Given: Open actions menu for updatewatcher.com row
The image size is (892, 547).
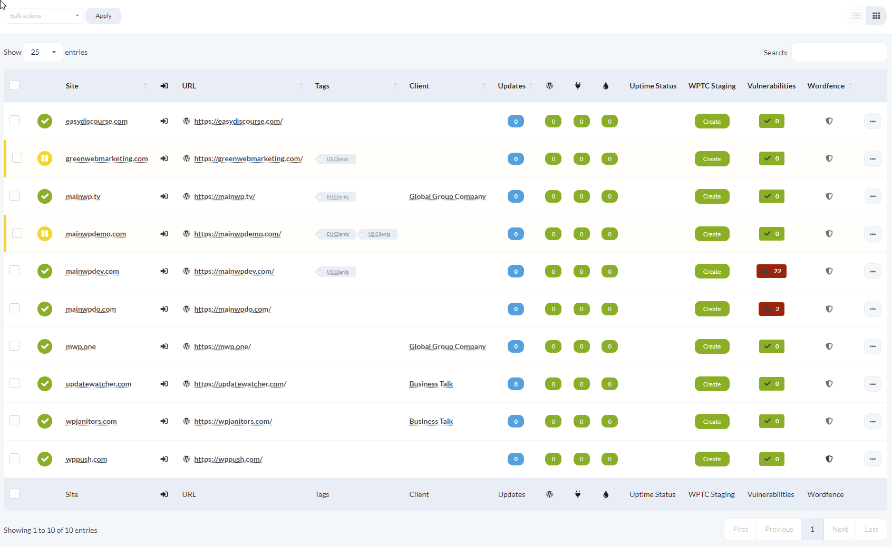Looking at the screenshot, I should pos(872,384).
